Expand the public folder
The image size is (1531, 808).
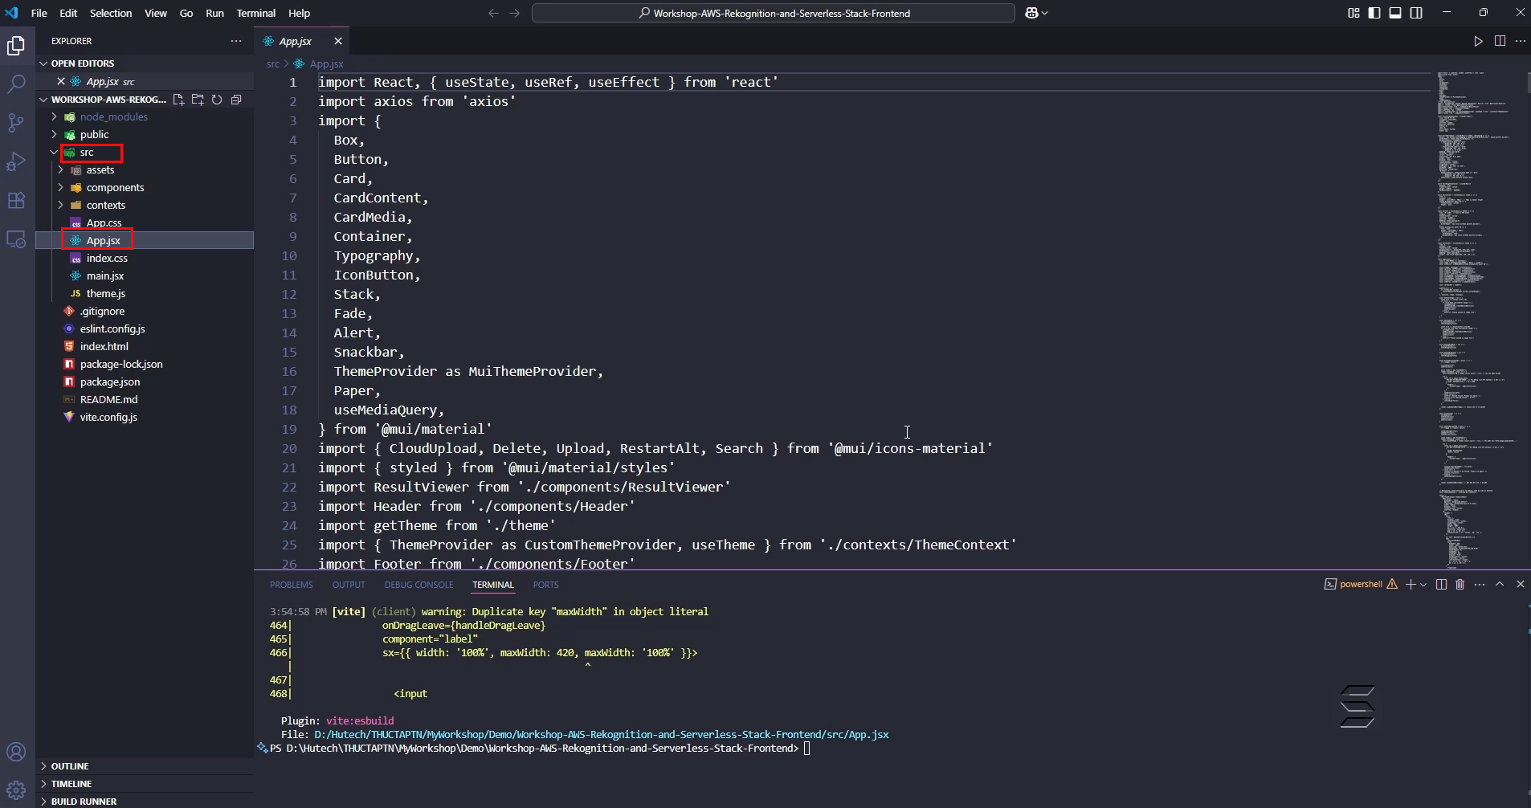tap(54, 134)
